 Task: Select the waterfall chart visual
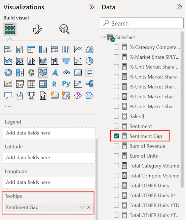54,61
